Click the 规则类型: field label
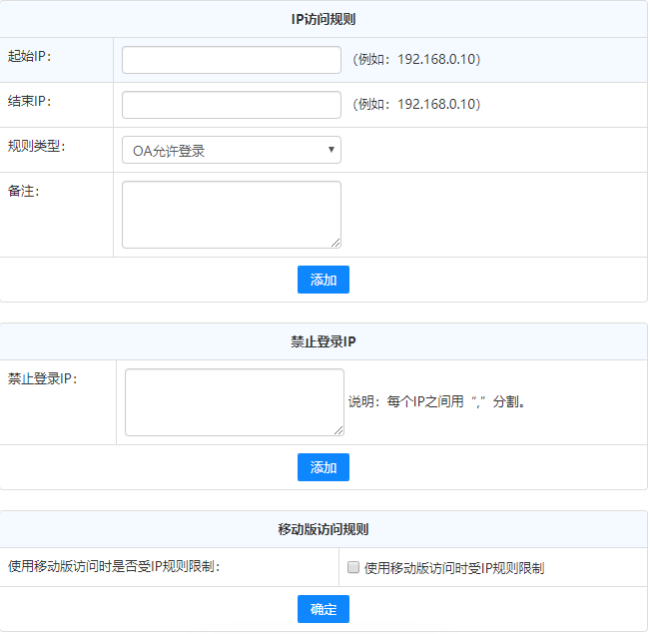This screenshot has width=650, height=634. (x=36, y=146)
